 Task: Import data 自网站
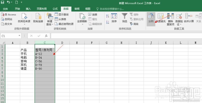click(x=7, y=19)
